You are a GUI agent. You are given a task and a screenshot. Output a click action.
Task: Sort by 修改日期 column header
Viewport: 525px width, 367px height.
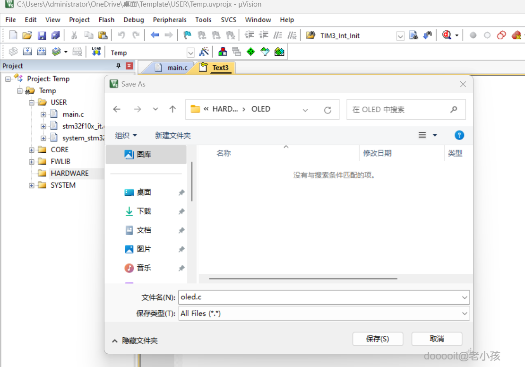click(x=377, y=153)
